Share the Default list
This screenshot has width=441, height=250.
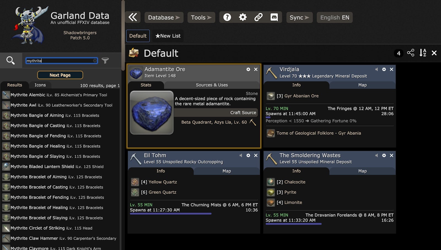tap(411, 53)
